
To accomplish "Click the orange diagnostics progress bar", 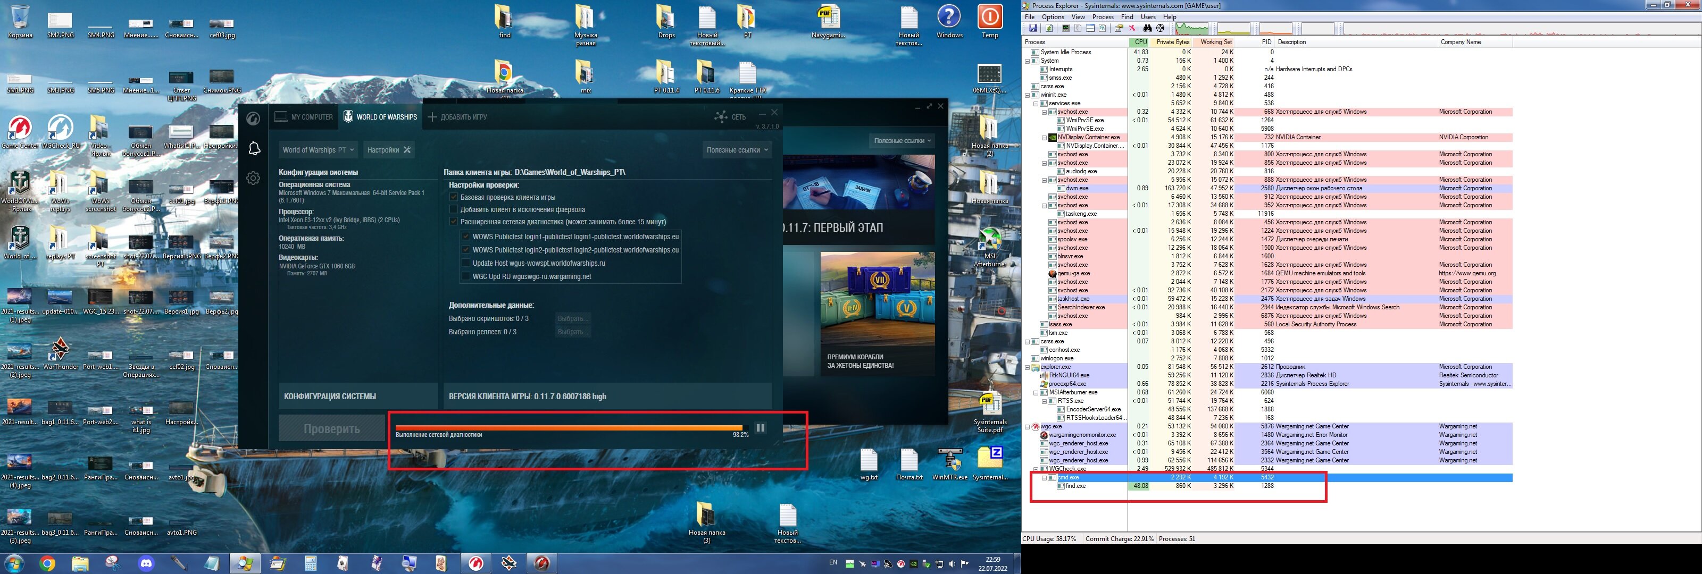I will (569, 427).
